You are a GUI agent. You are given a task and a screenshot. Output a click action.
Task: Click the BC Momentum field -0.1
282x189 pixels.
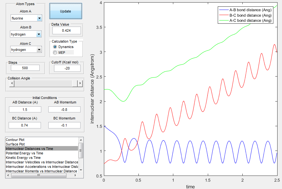[64, 125]
